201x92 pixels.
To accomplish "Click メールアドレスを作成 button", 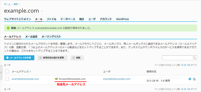I will point(19,58).
